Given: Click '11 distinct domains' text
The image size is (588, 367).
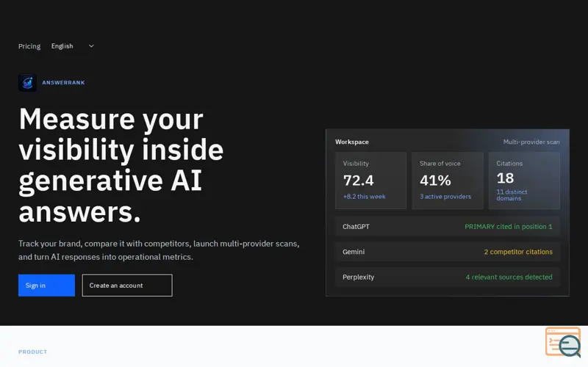Looking at the screenshot, I should coord(512,195).
